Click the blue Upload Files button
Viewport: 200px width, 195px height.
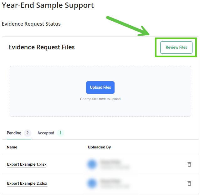[100, 87]
